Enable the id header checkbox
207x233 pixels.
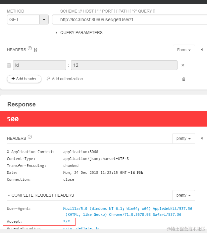(9, 65)
